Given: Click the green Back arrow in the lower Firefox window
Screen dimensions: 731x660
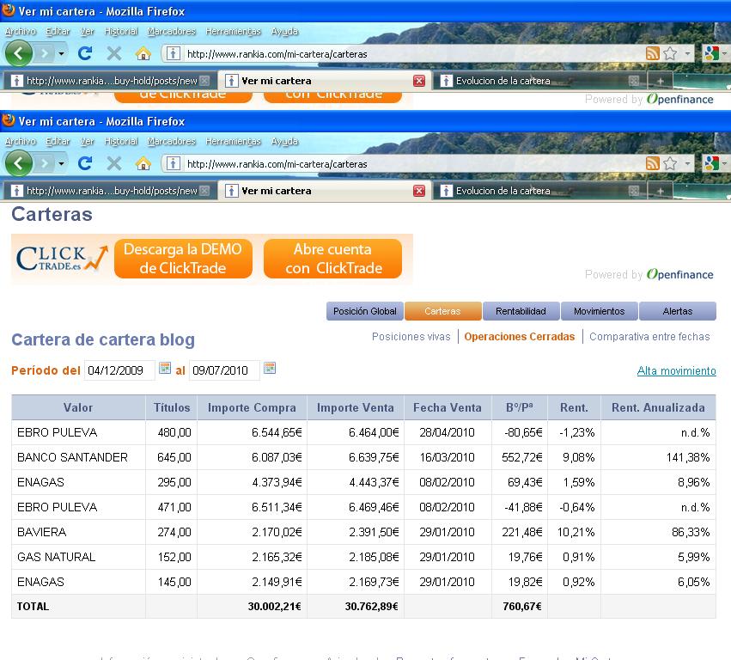Looking at the screenshot, I should click(x=19, y=163).
